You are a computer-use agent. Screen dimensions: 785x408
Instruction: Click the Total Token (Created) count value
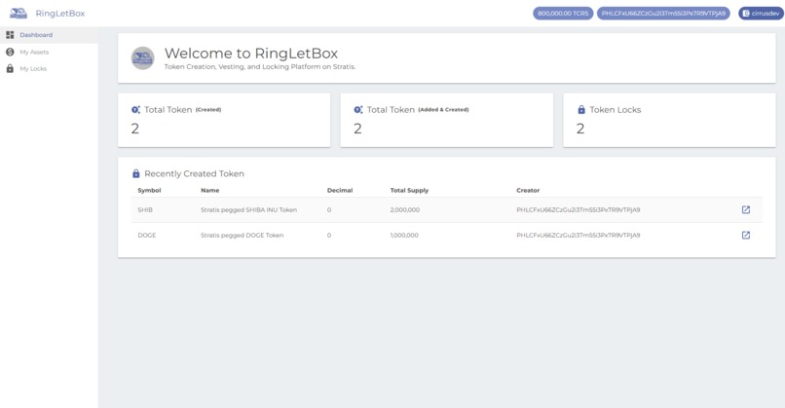point(135,129)
